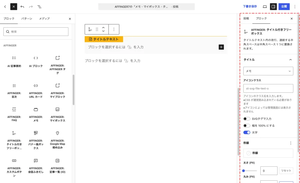Viewport: 300px width, 183px height.
Task: Select the ブロック tab in inserter panel
Action: click(x=9, y=19)
